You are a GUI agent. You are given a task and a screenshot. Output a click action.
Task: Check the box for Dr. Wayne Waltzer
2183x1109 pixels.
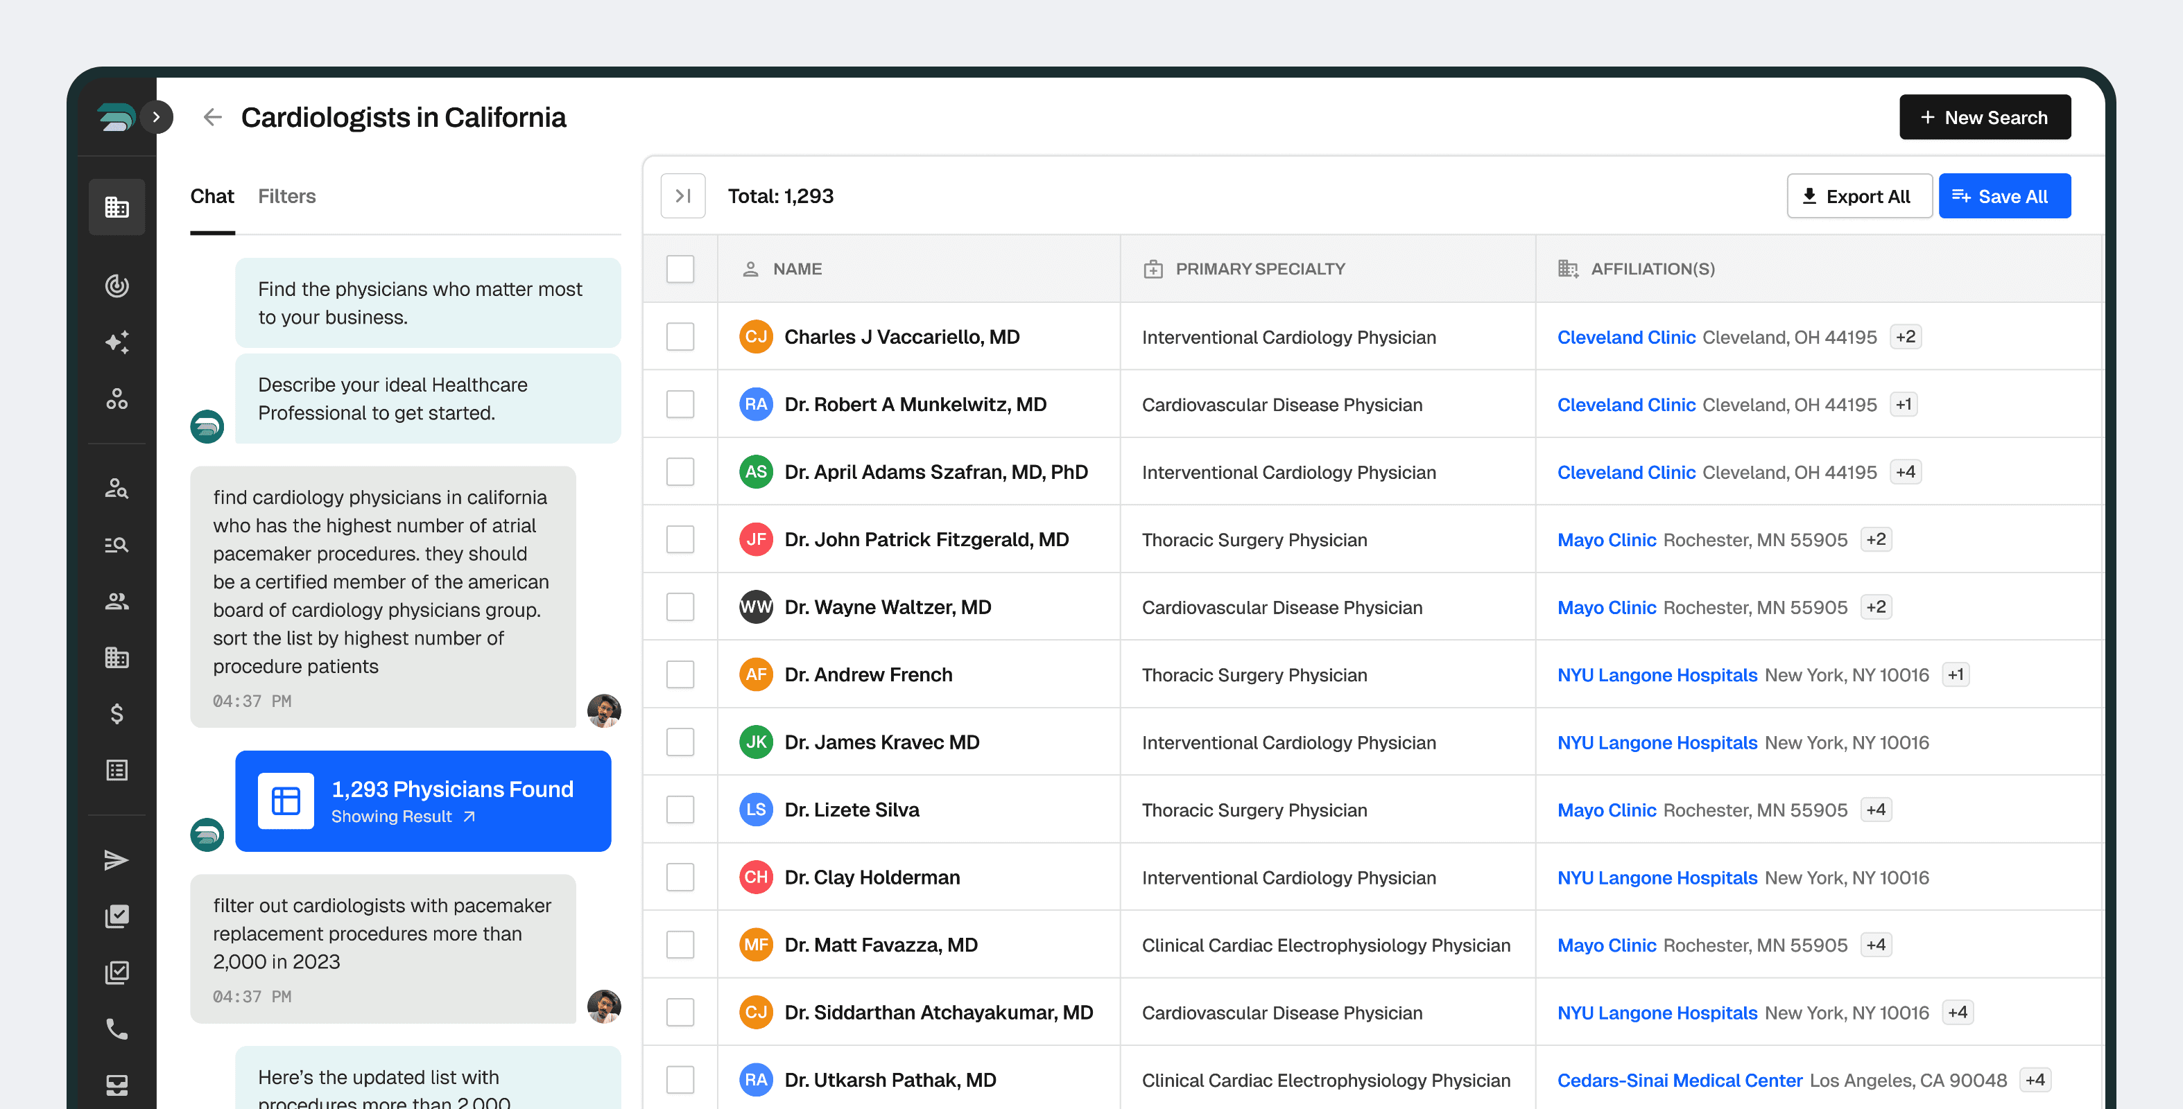tap(680, 607)
